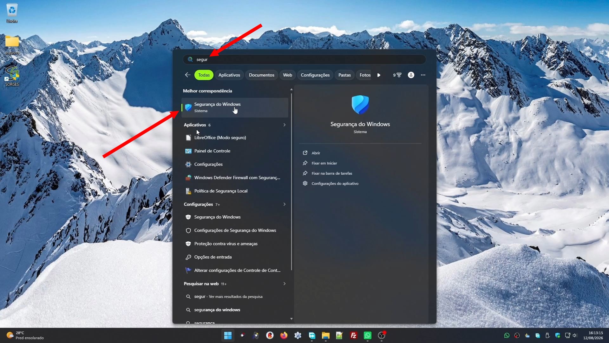Viewport: 609px width, 343px height.
Task: Click the Windows Security shield tray icon
Action: tap(558, 335)
